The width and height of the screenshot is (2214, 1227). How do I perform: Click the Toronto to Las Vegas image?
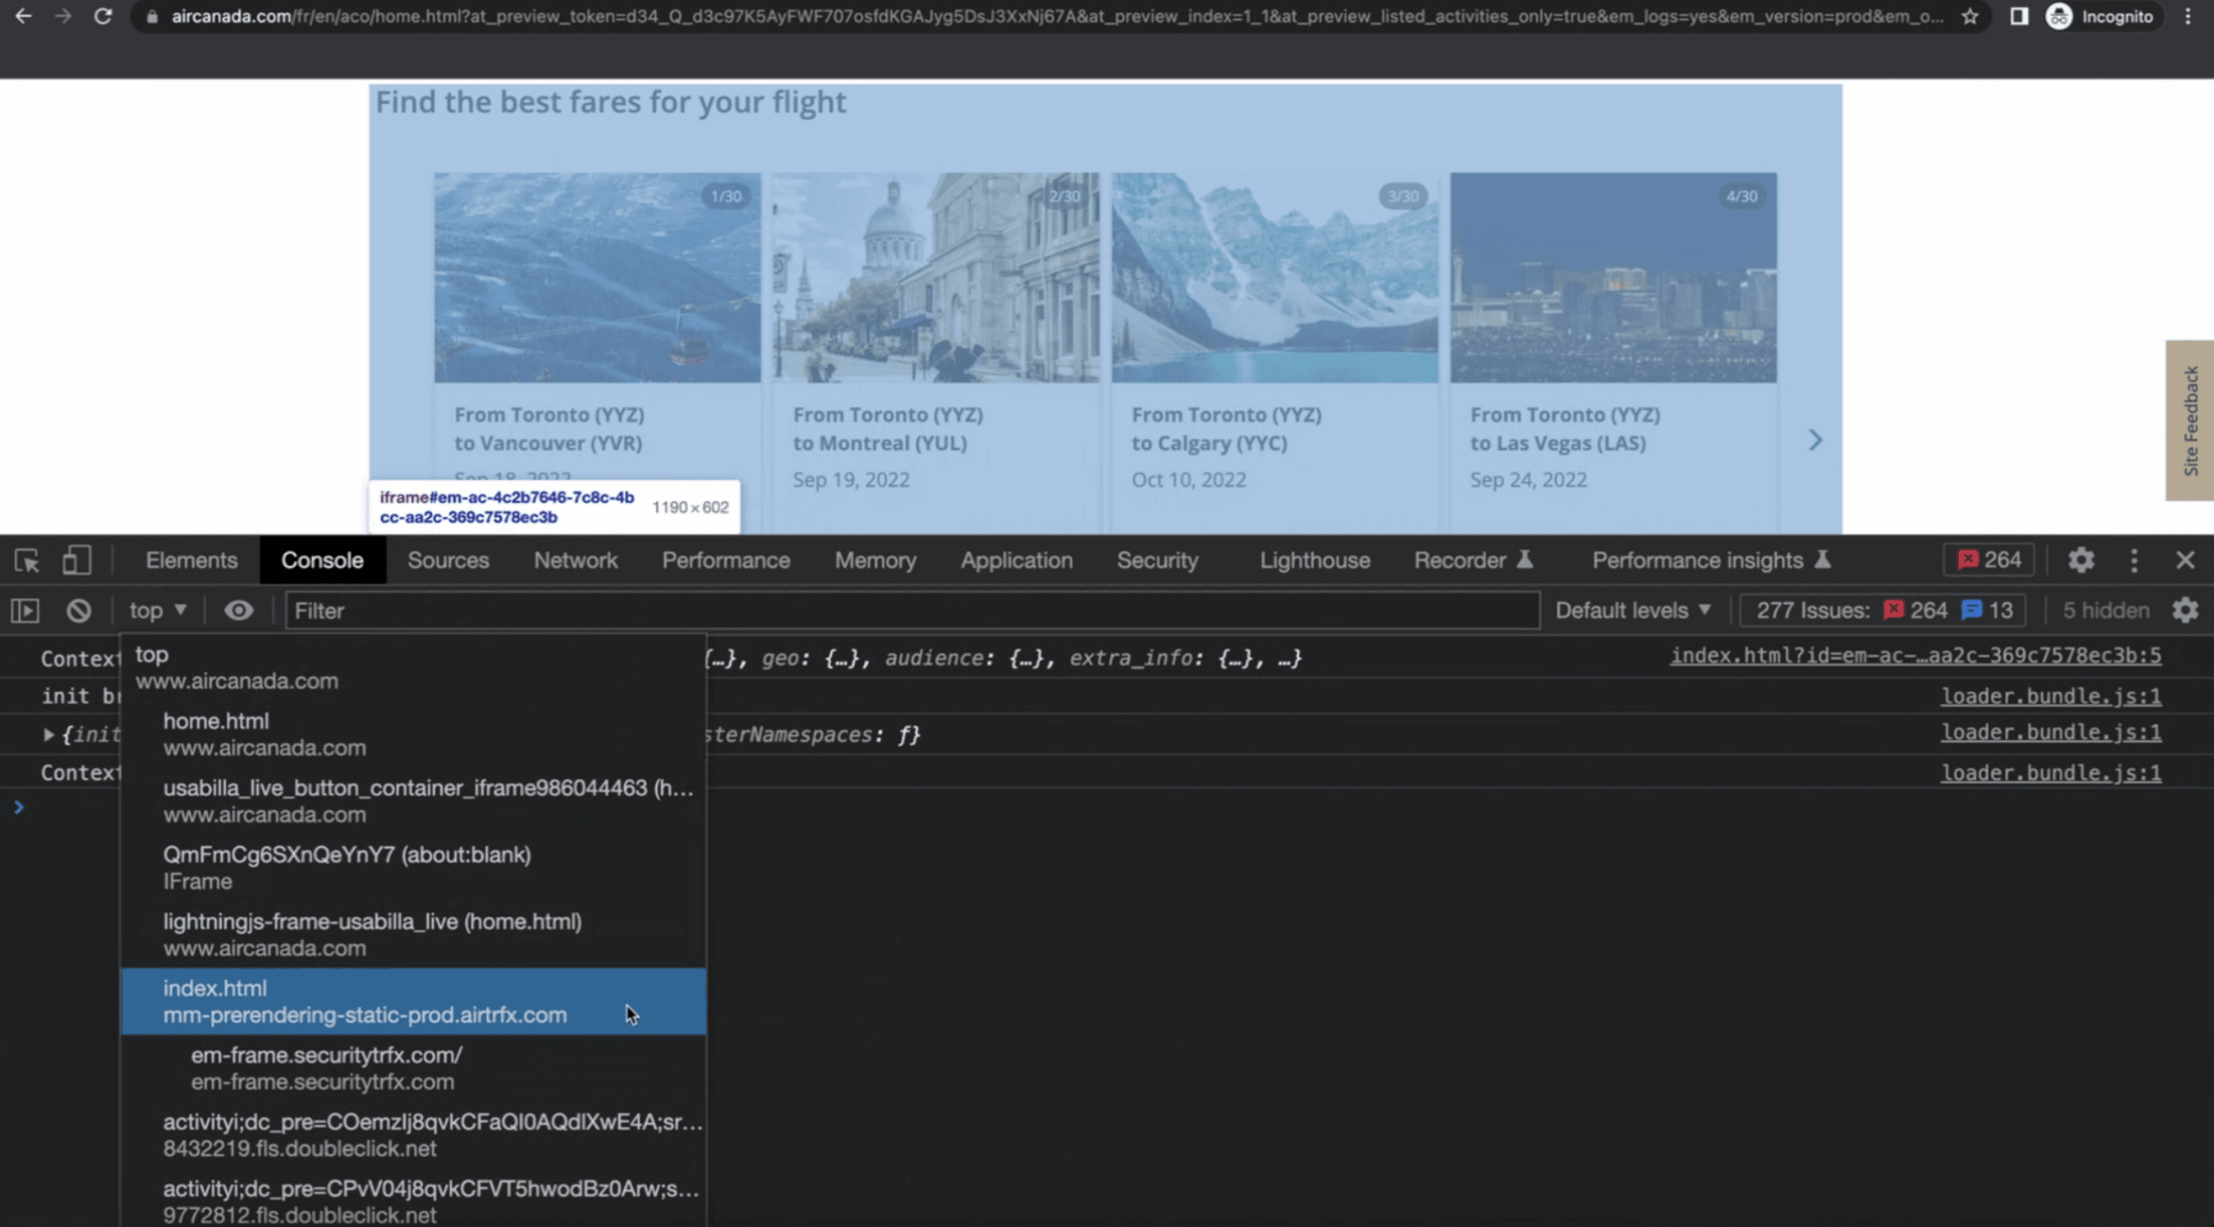tap(1614, 278)
